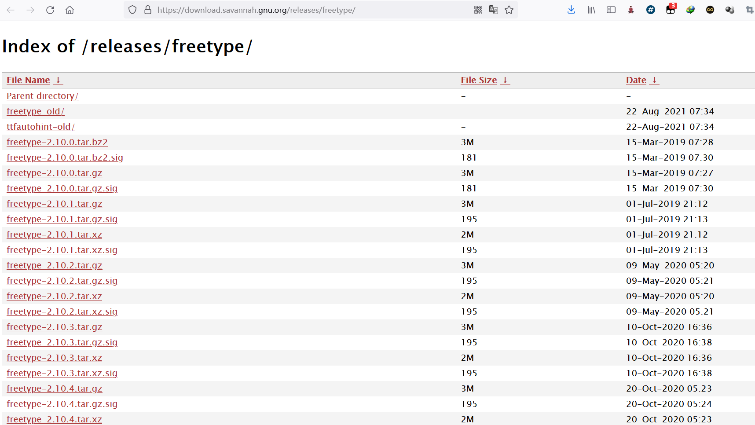Screen dimensions: 755x425
Task: Download freetype-2.10.0.tar.bz2.sig signature
Action: tap(65, 158)
